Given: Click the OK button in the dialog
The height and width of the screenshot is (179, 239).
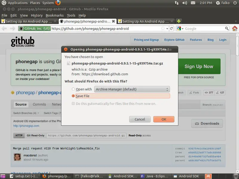Looking at the screenshot, I should point(164,119).
